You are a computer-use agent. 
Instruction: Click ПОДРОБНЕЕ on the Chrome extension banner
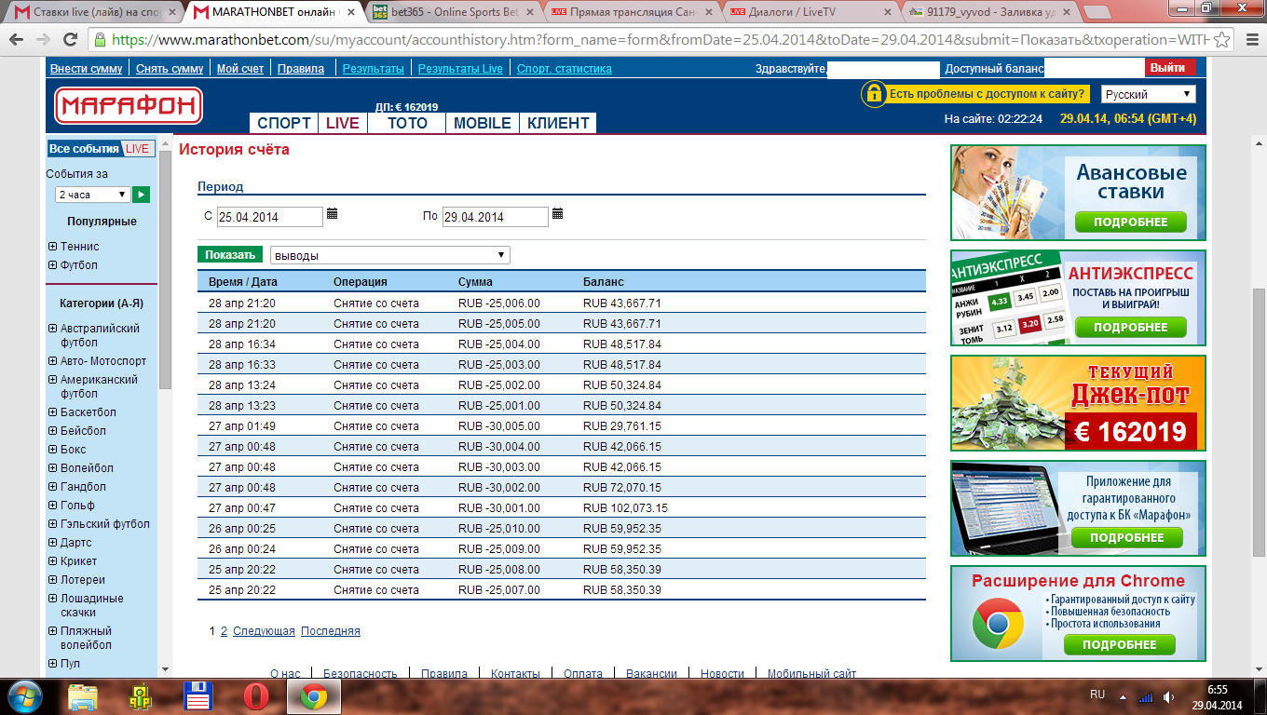pyautogui.click(x=1120, y=644)
